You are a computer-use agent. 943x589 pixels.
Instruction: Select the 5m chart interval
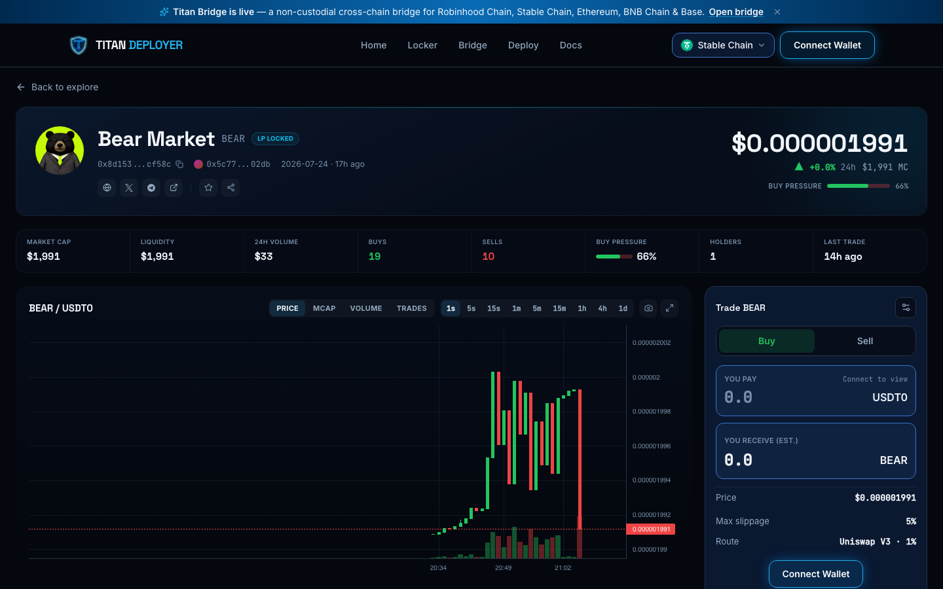(537, 308)
